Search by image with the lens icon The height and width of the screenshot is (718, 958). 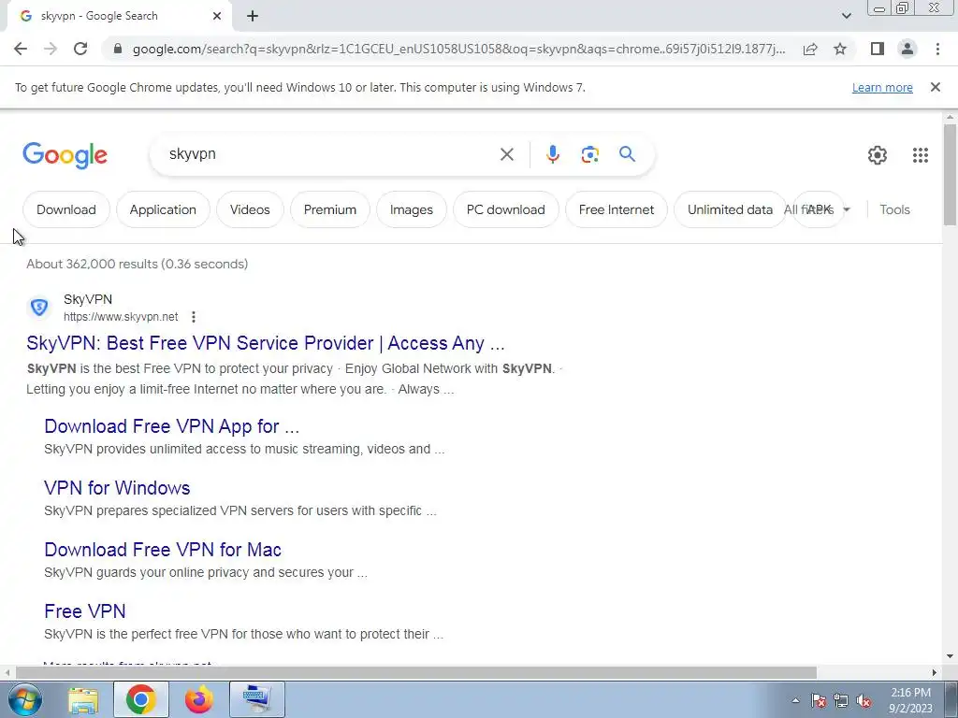pos(589,154)
